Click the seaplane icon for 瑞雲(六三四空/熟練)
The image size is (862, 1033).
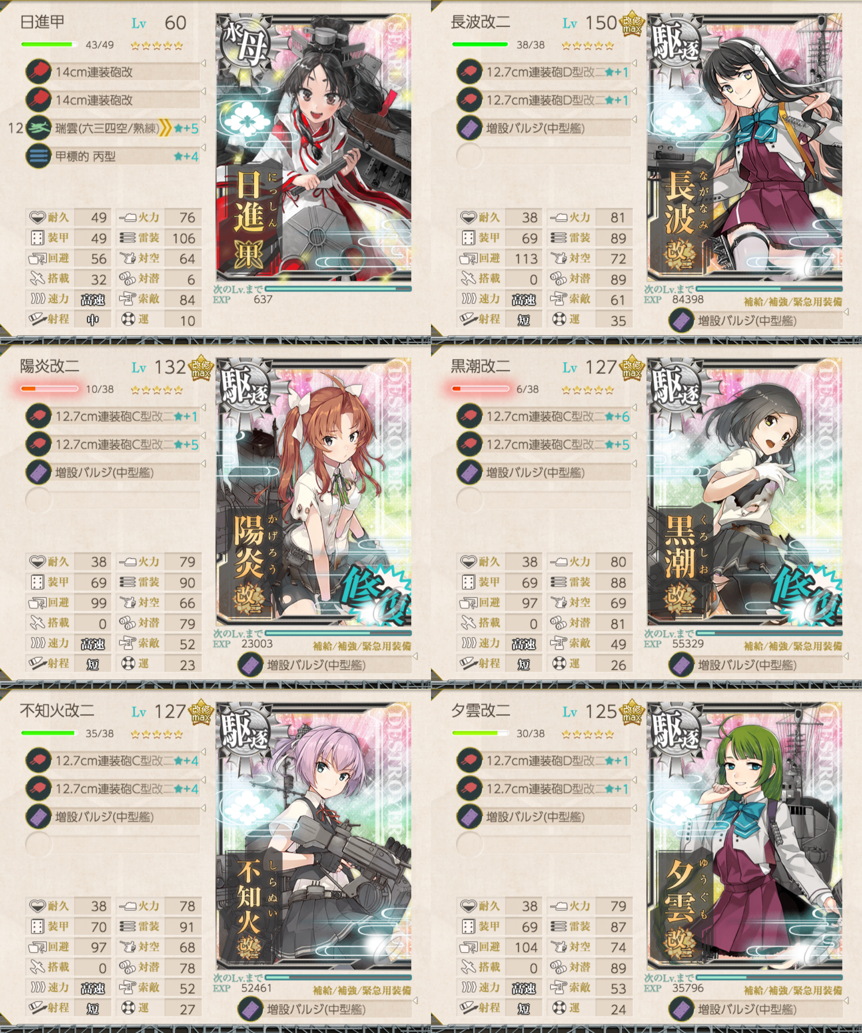click(x=38, y=128)
